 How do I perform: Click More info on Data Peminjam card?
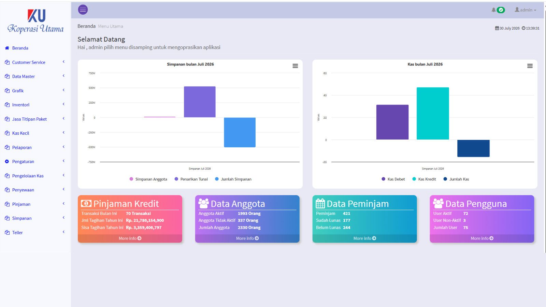point(365,238)
